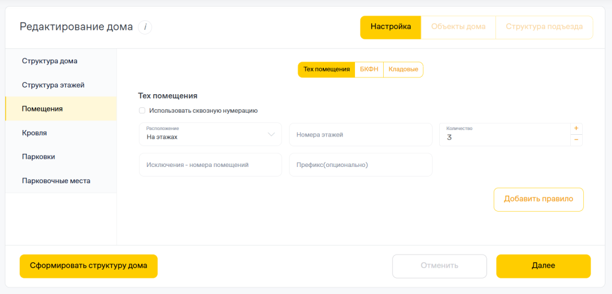Open Структура этажей in the sidebar
The image size is (612, 294).
coord(61,85)
